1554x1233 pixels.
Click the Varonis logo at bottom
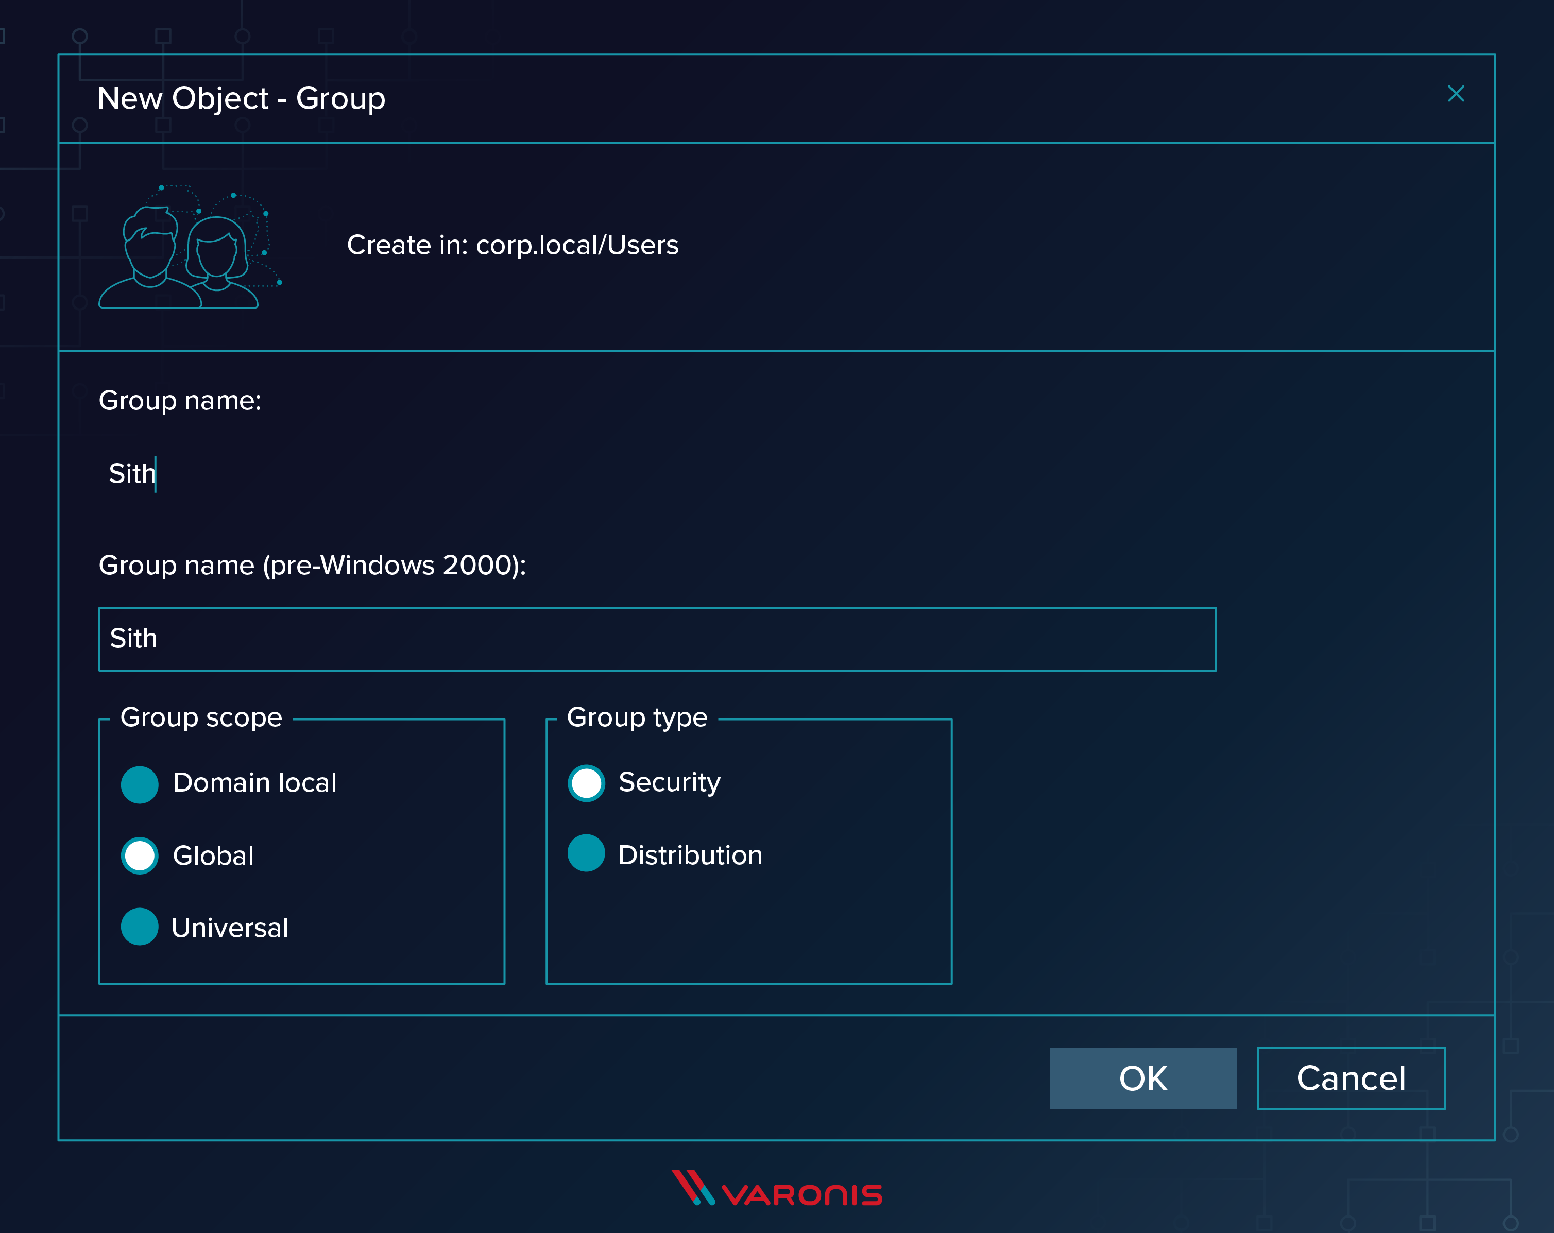(776, 1196)
